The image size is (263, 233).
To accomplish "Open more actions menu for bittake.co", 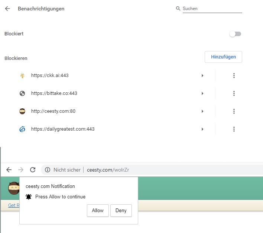I will point(234,93).
